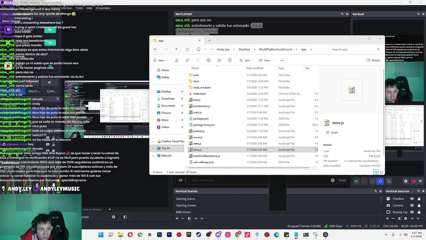Toggle the ChatBox source lock
This screenshot has height=240, width=426.
419,199
